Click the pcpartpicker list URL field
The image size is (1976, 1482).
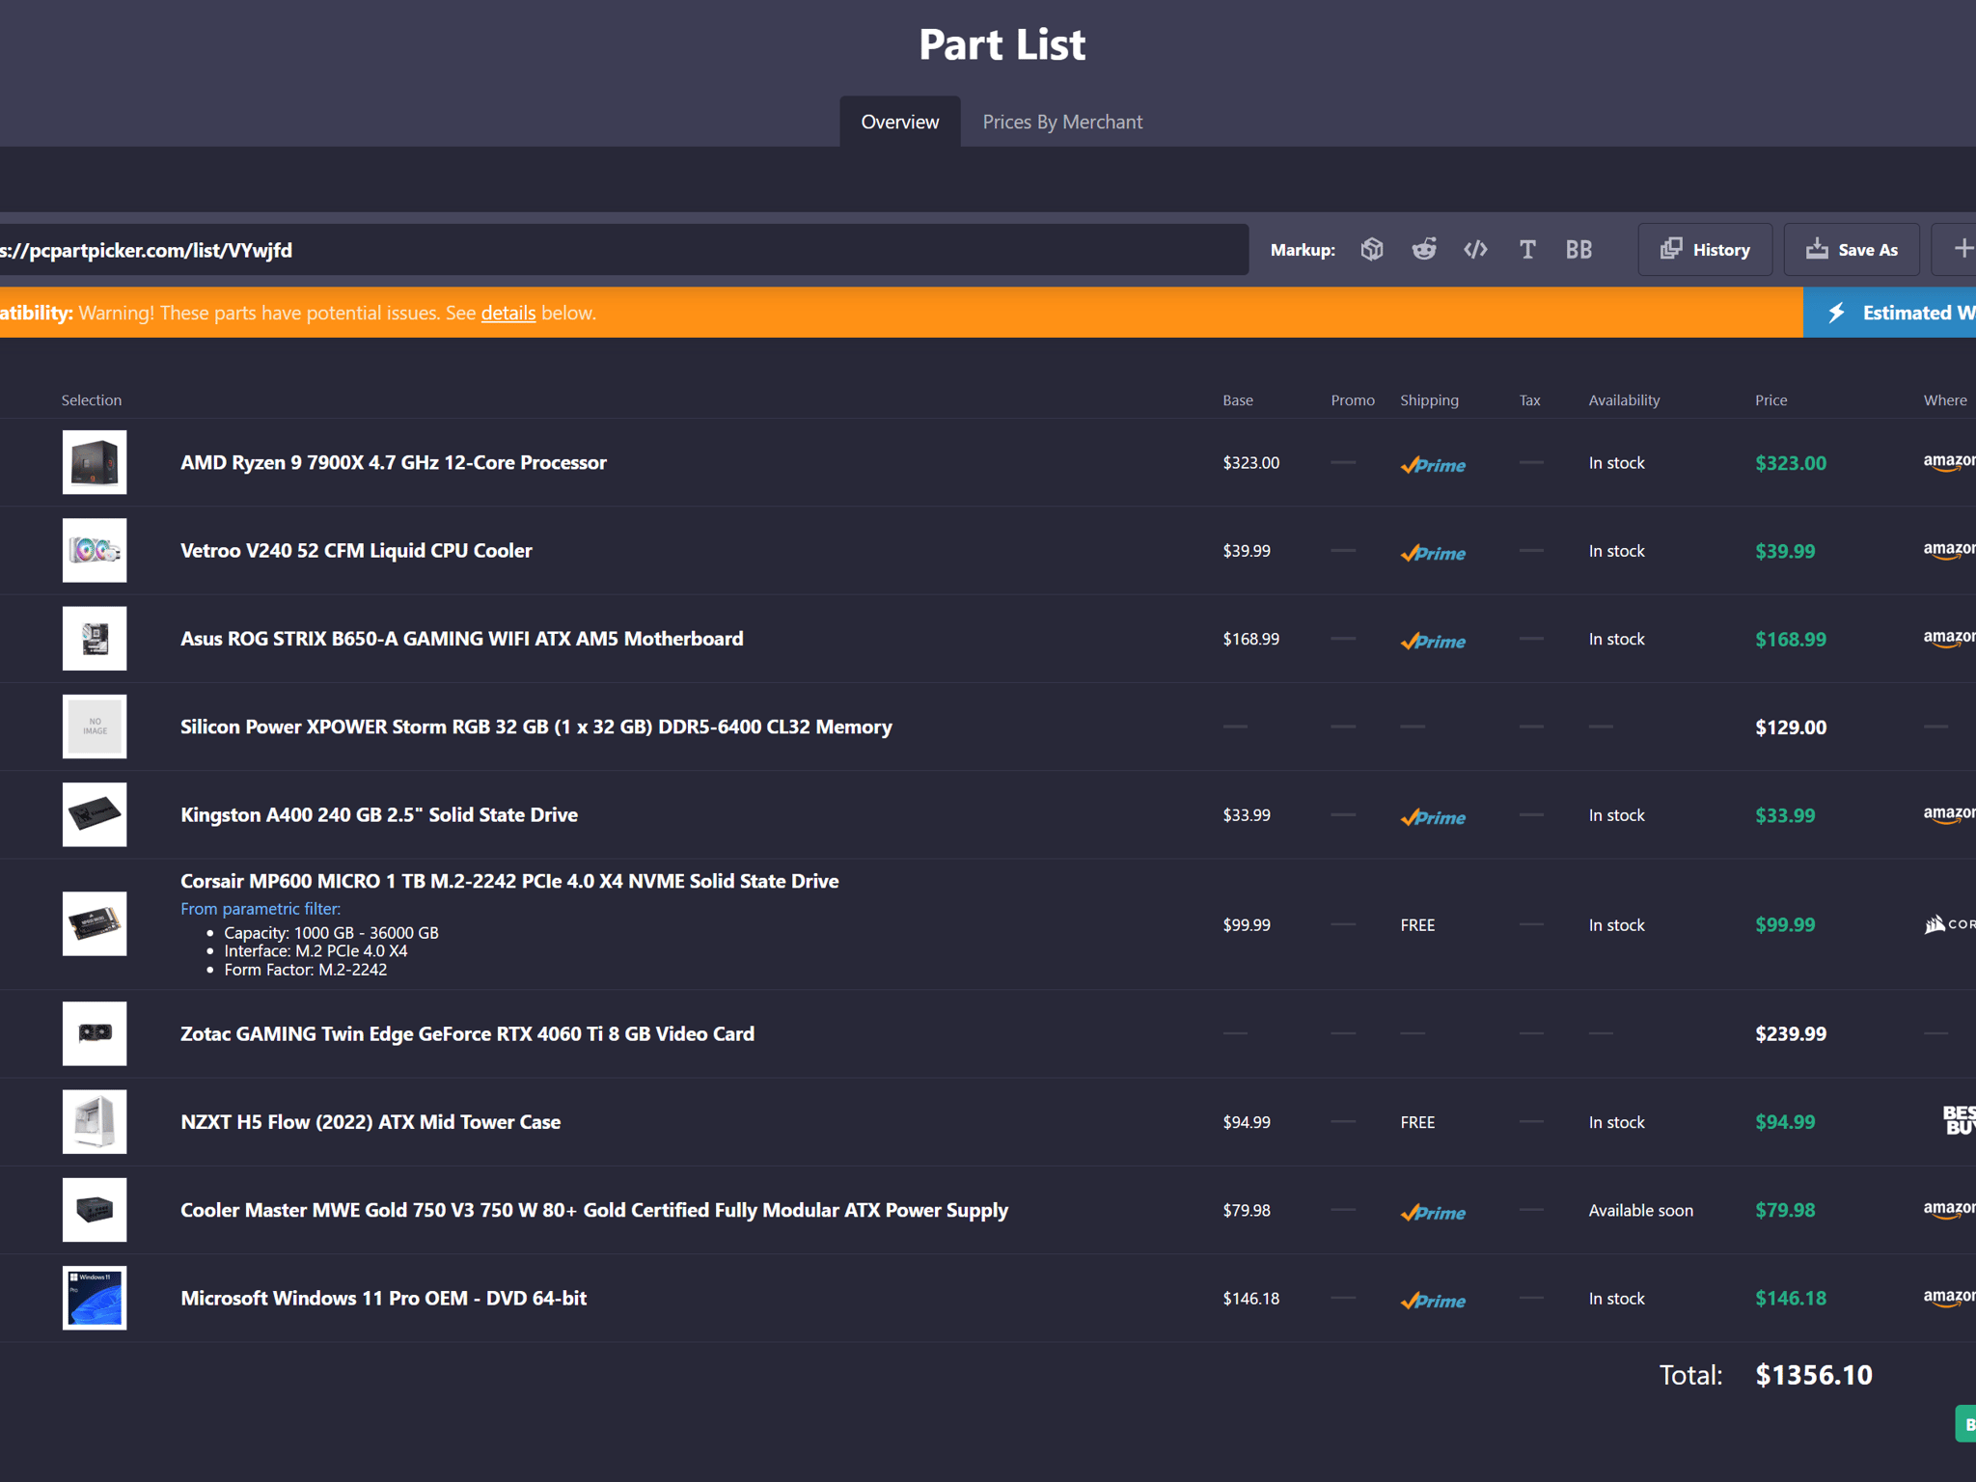click(x=624, y=250)
